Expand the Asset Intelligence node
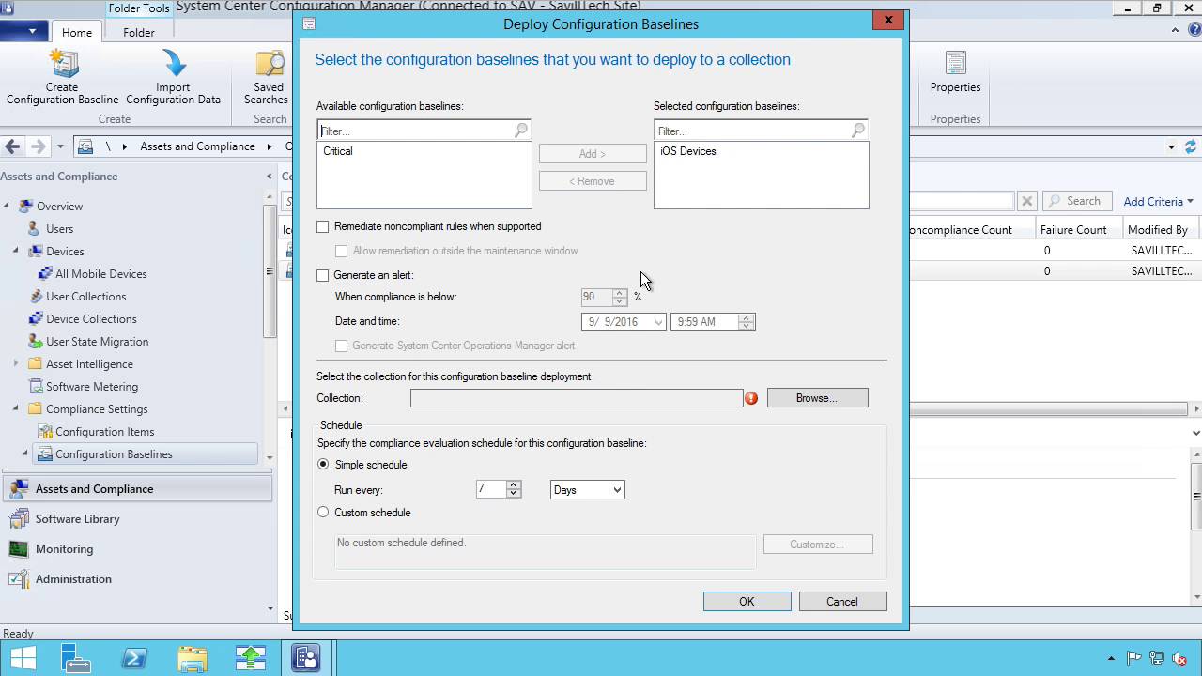Viewport: 1202px width, 676px height. coord(16,363)
